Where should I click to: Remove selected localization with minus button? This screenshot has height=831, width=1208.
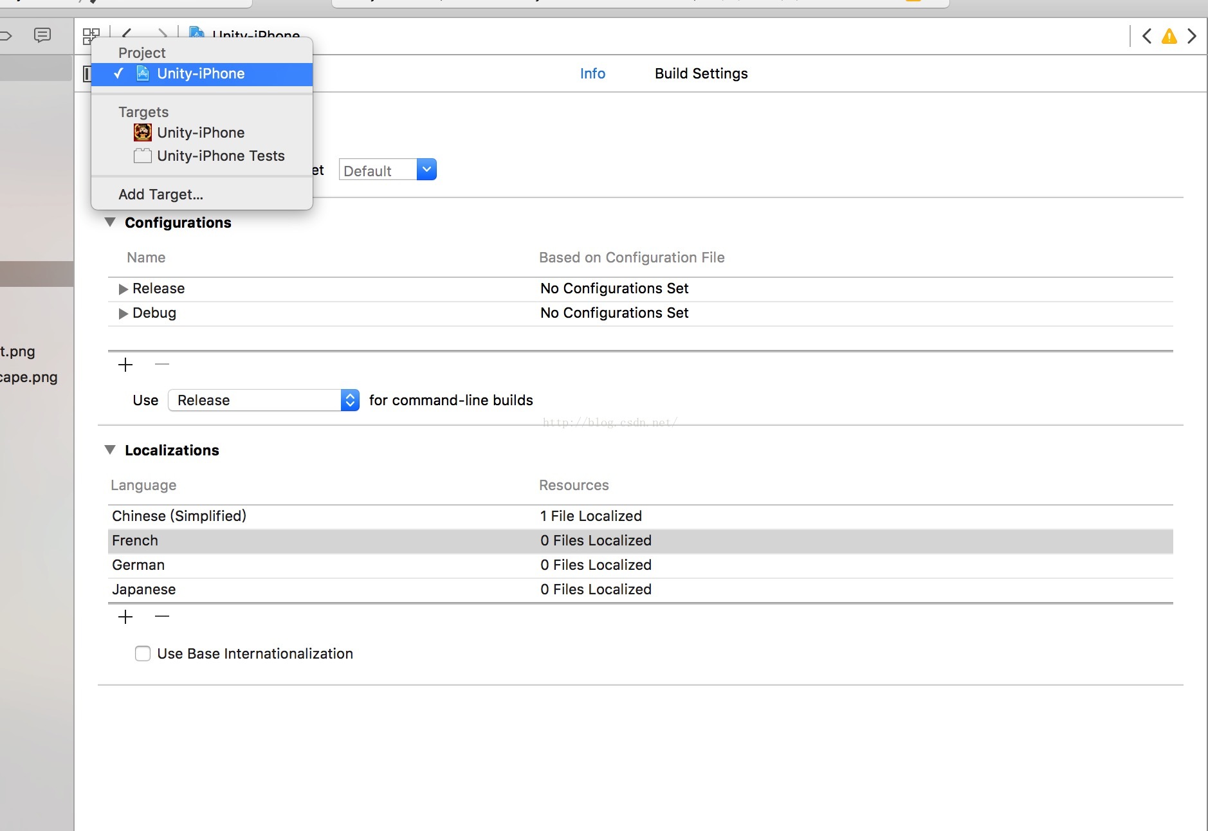pyautogui.click(x=162, y=617)
